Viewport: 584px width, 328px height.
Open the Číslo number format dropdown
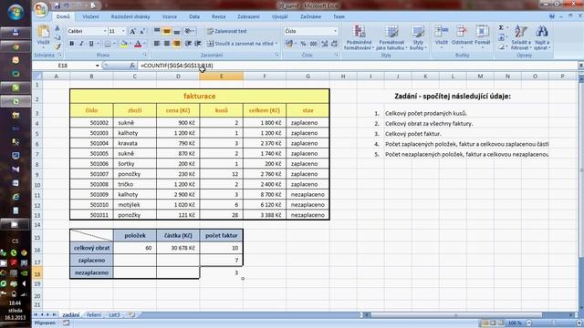pyautogui.click(x=335, y=31)
